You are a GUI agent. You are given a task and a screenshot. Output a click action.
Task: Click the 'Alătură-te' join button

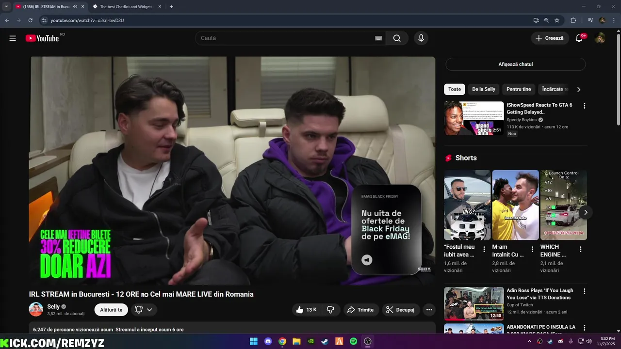click(111, 310)
